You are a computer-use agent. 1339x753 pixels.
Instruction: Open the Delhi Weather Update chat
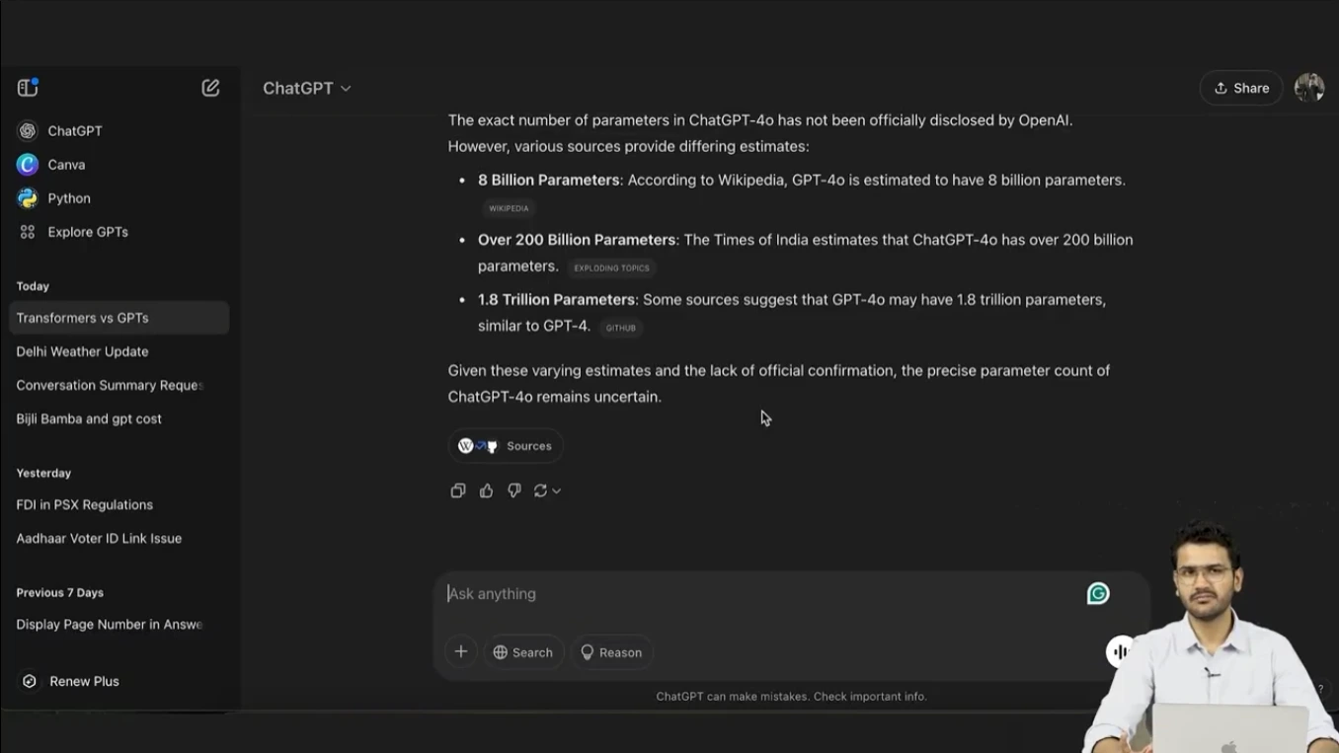coord(82,351)
